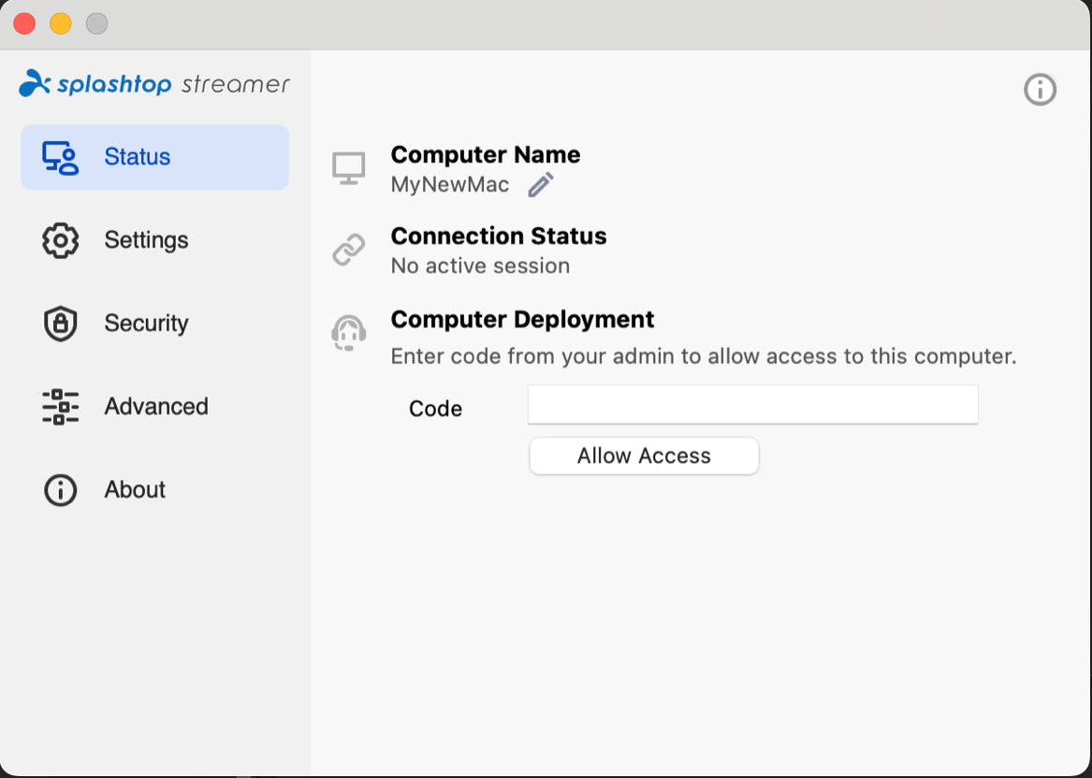The image size is (1092, 778).
Task: Click the Connection Status heading
Action: (x=499, y=236)
